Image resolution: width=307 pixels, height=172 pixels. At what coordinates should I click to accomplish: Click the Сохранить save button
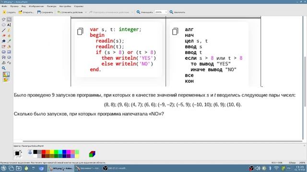45,12
